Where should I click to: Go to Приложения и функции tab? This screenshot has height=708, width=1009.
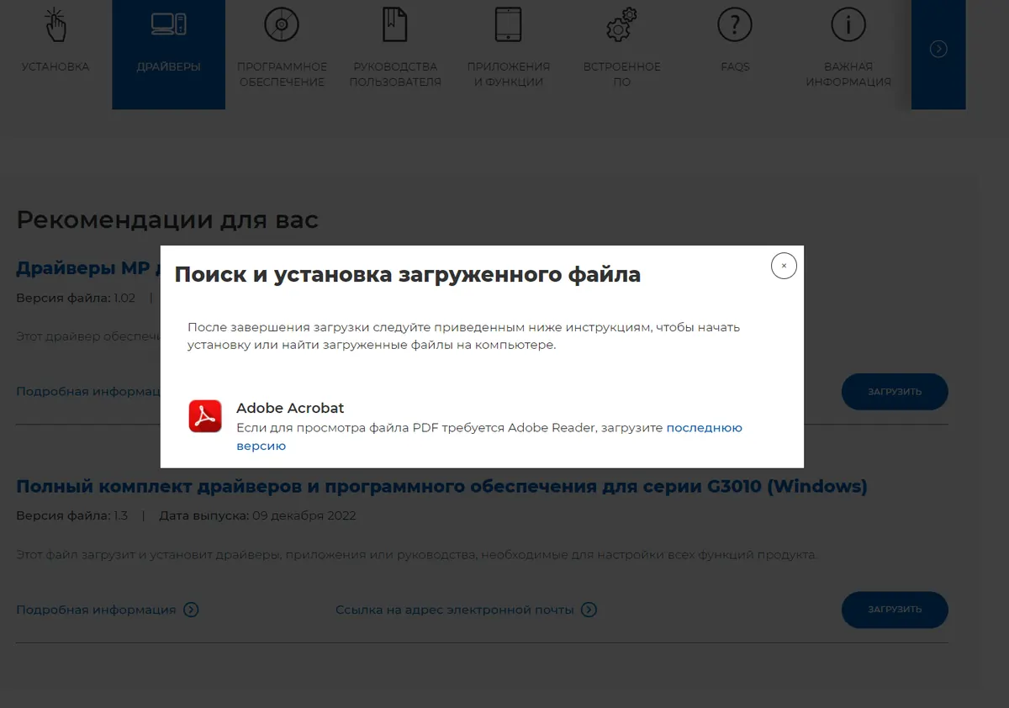[509, 74]
